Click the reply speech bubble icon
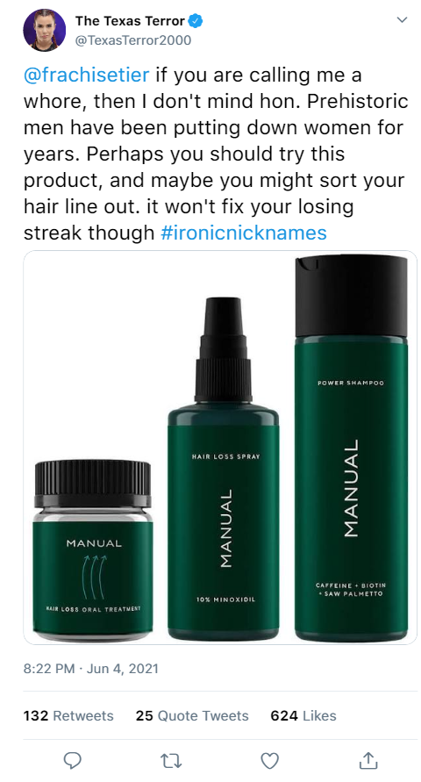 coord(73,761)
